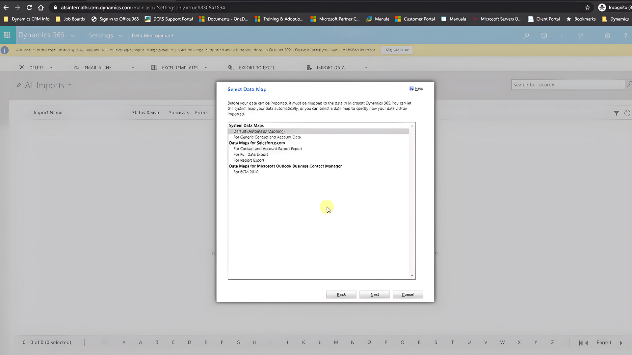Open Email a Link dropdown arrow

(x=133, y=67)
